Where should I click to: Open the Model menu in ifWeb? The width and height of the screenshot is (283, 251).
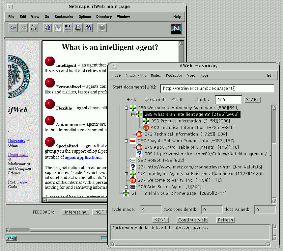[156, 75]
